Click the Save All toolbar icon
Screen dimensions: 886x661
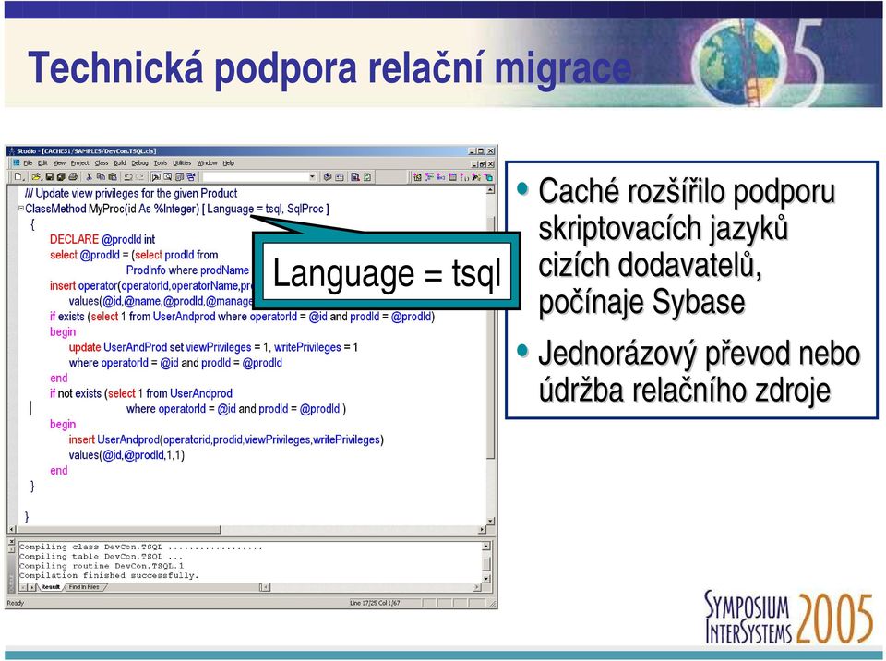(61, 177)
